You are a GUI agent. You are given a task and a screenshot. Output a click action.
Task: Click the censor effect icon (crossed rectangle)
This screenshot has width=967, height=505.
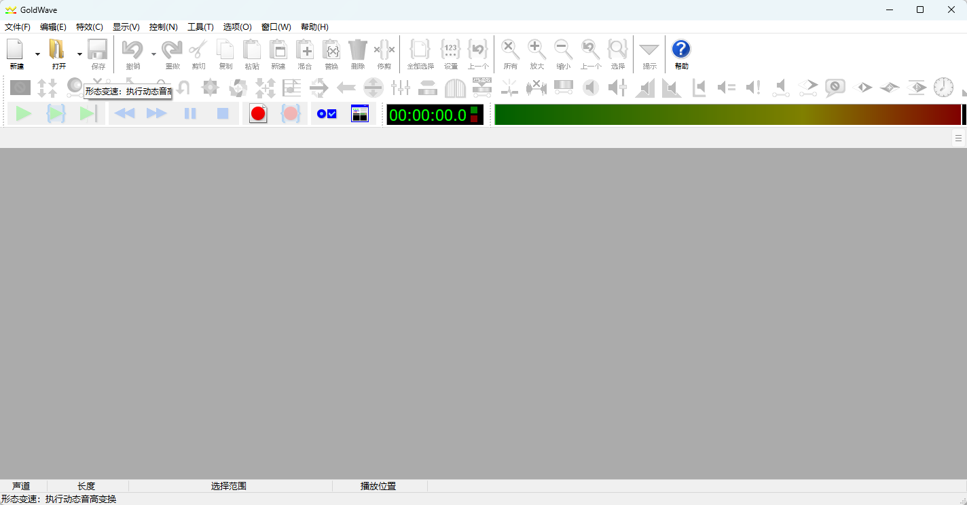coord(20,87)
